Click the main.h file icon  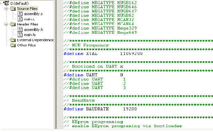point(20,35)
